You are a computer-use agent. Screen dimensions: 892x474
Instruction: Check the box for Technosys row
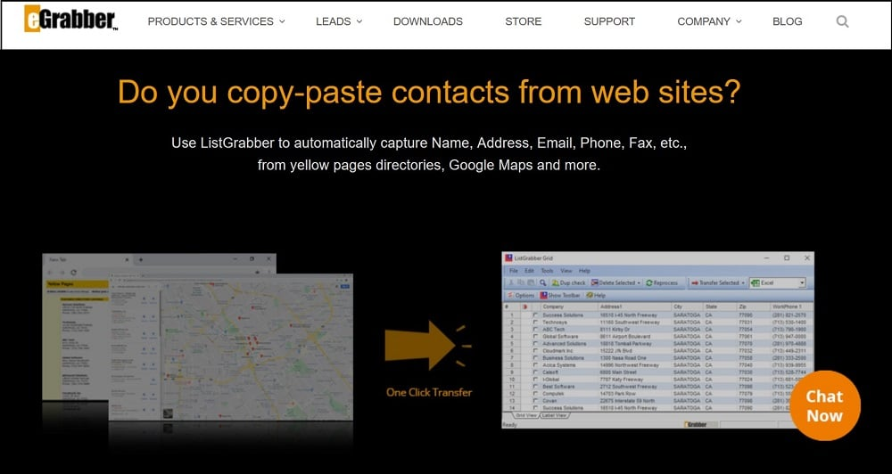click(x=535, y=323)
